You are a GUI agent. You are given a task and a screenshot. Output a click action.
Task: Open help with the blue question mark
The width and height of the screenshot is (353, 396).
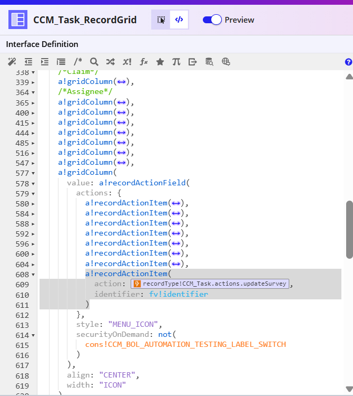click(x=348, y=62)
